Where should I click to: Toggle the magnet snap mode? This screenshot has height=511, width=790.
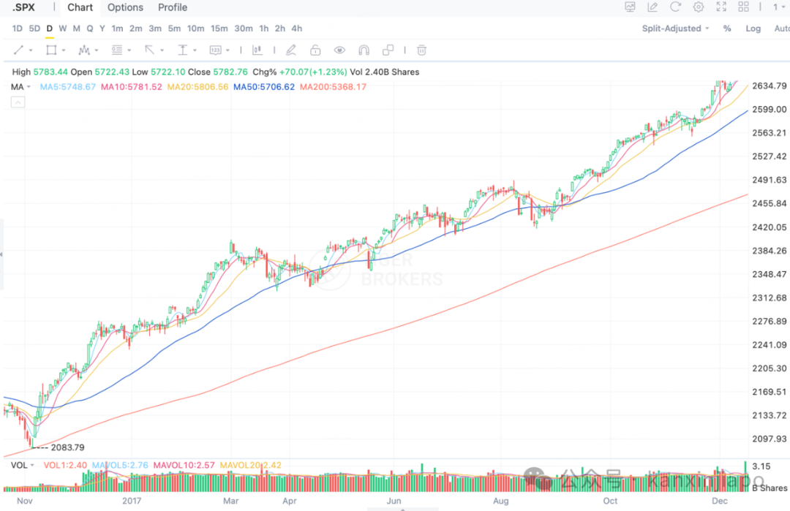[364, 50]
